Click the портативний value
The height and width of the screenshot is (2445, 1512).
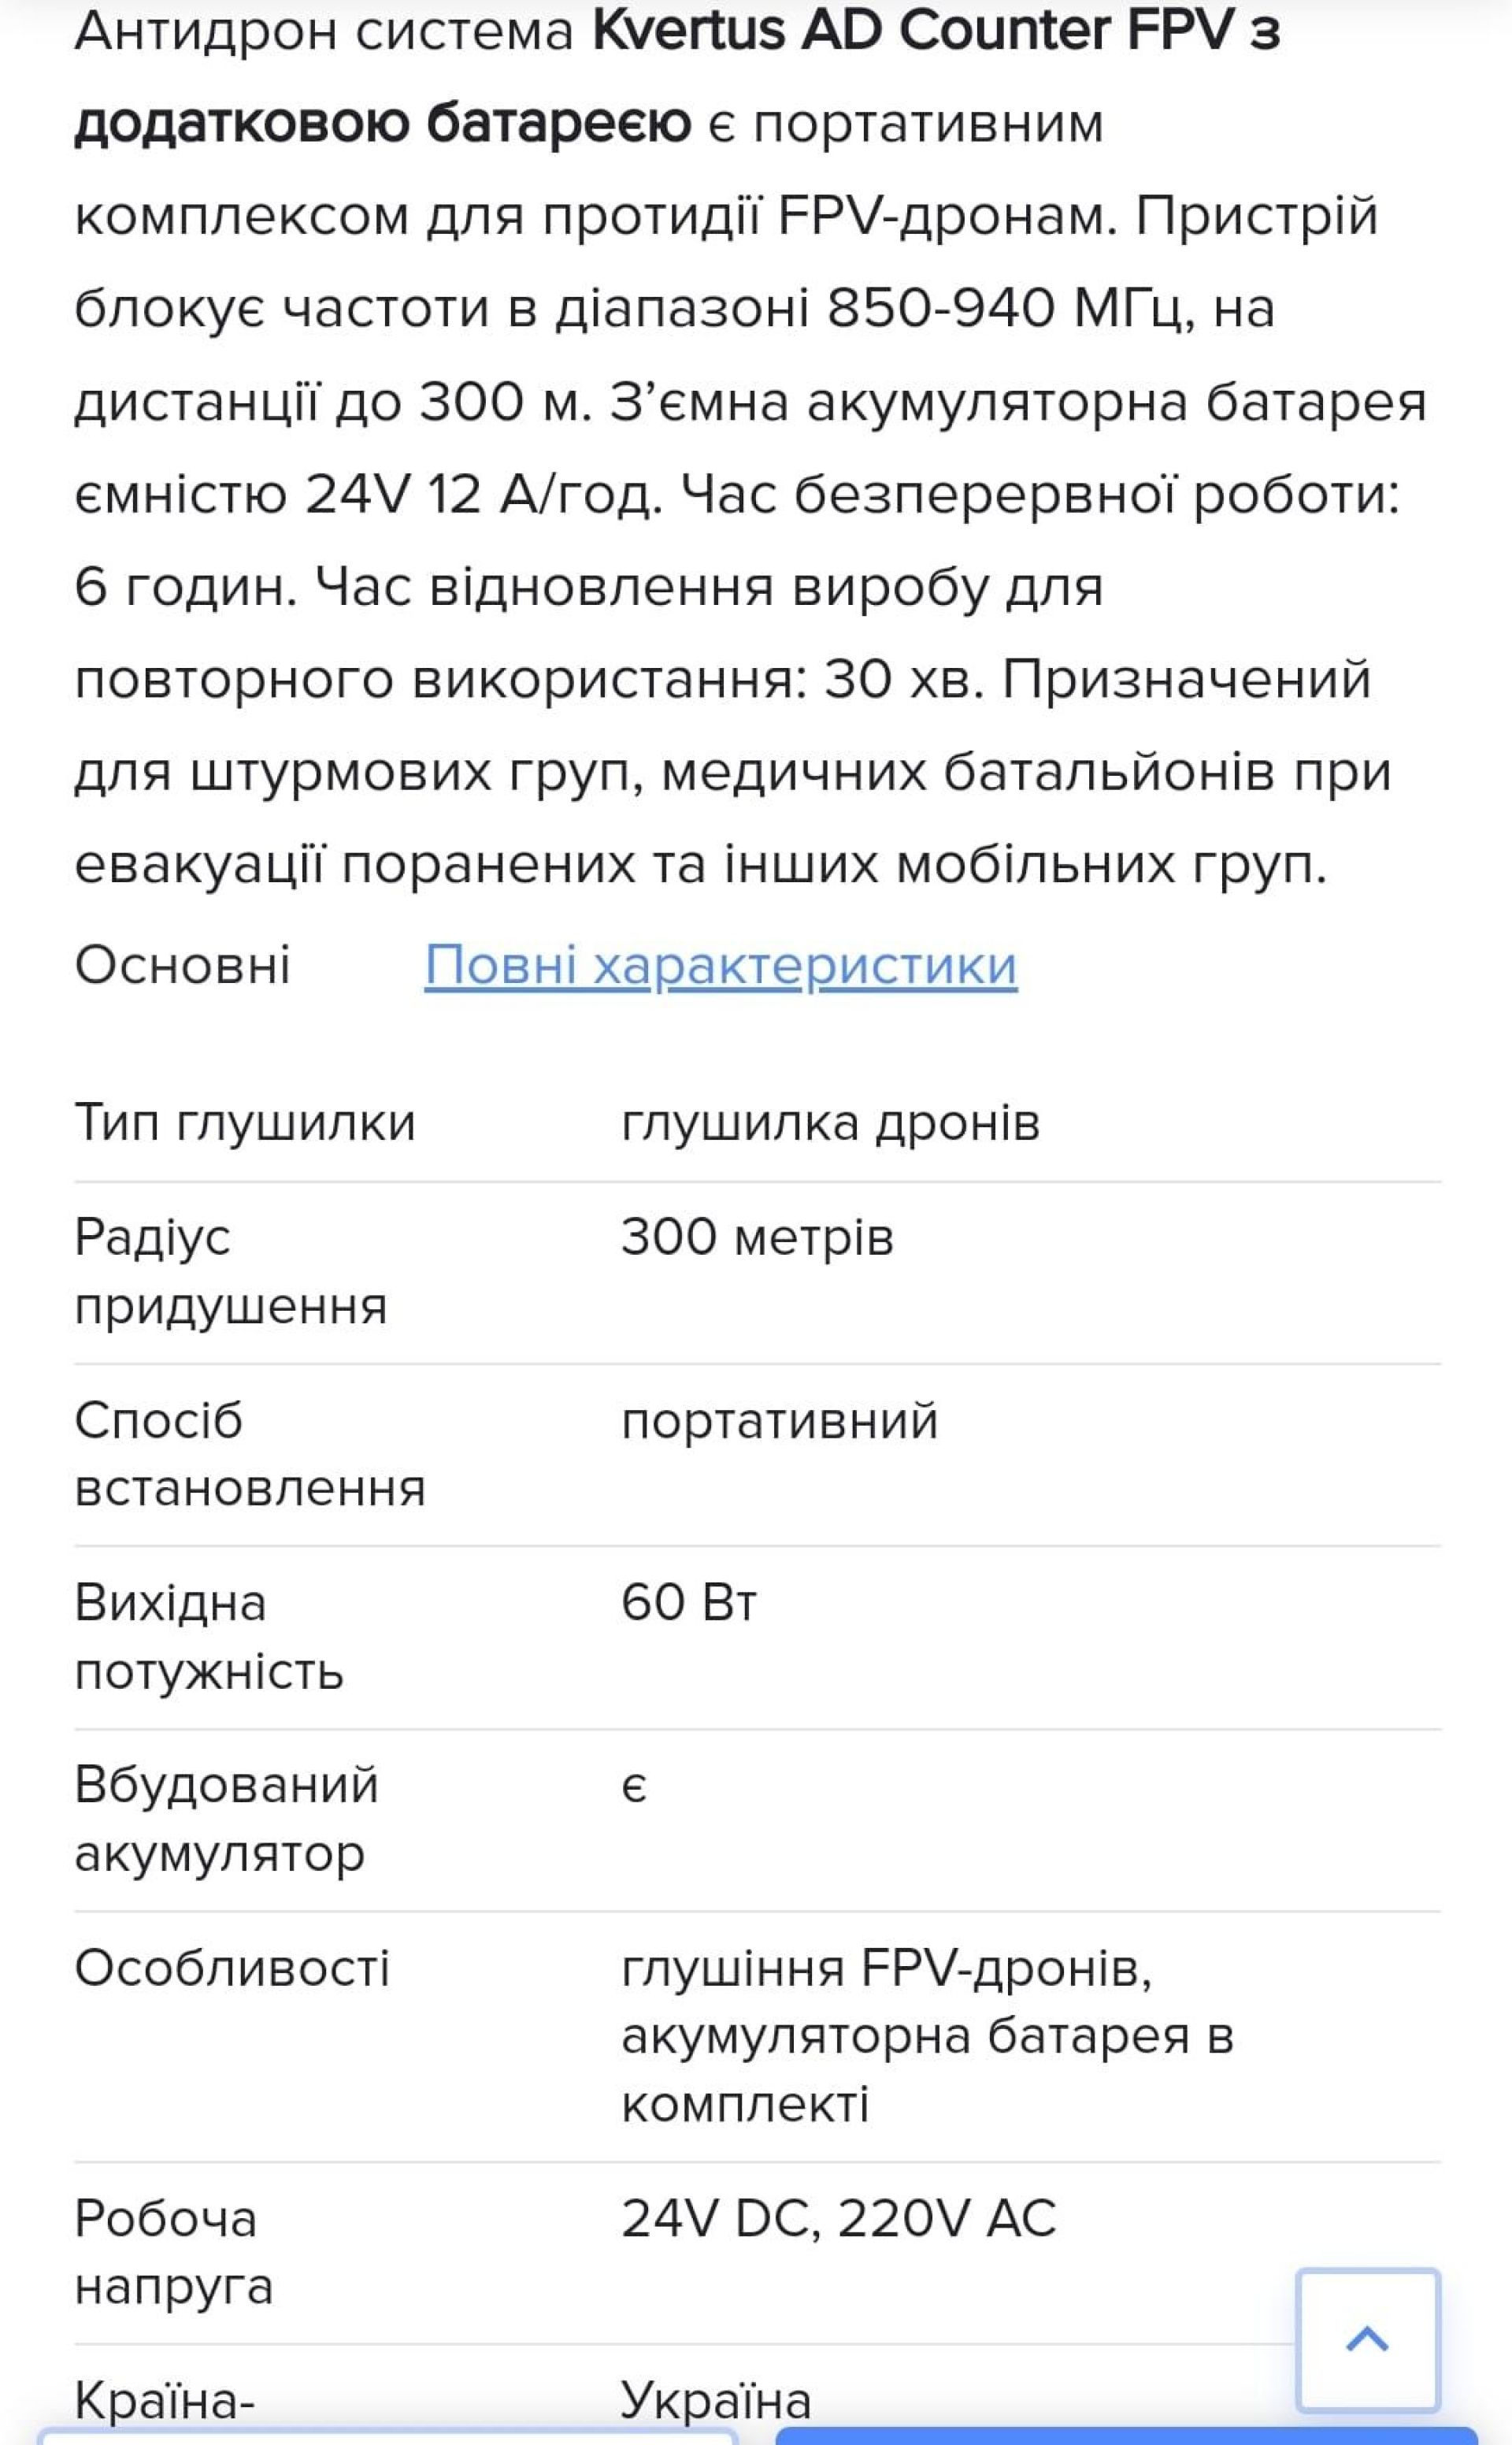click(x=779, y=1420)
